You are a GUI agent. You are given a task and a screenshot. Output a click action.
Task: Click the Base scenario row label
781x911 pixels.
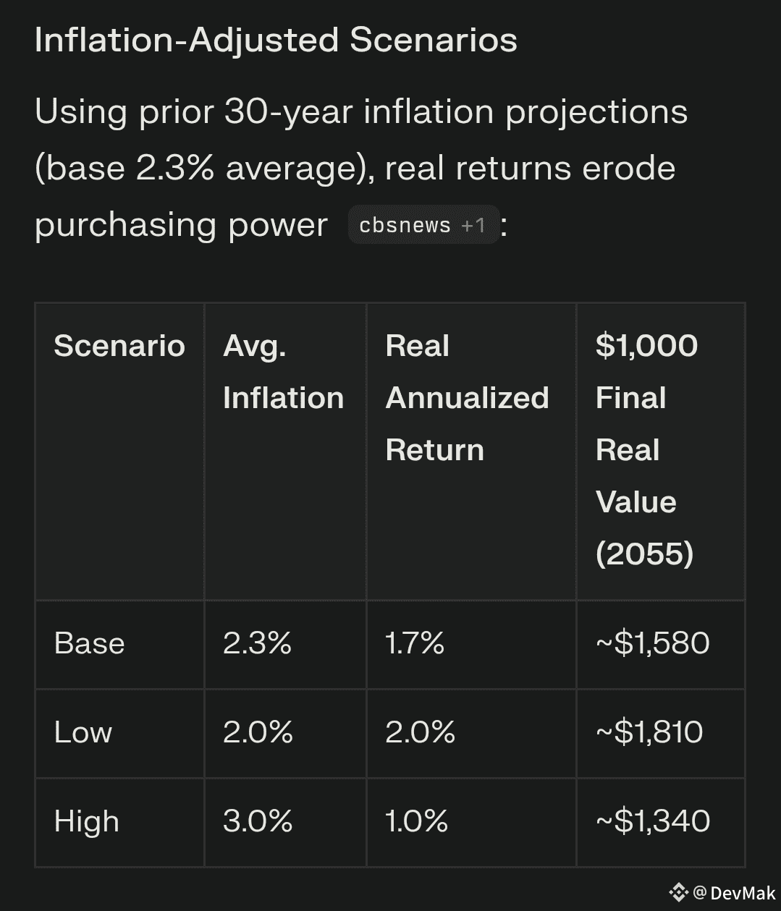89,644
